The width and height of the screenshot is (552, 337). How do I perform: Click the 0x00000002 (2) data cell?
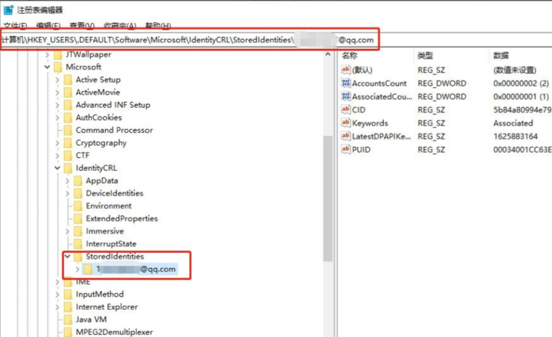point(521,83)
